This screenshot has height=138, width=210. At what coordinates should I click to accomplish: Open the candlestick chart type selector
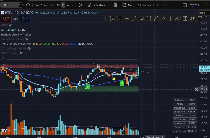(x=80, y=5)
